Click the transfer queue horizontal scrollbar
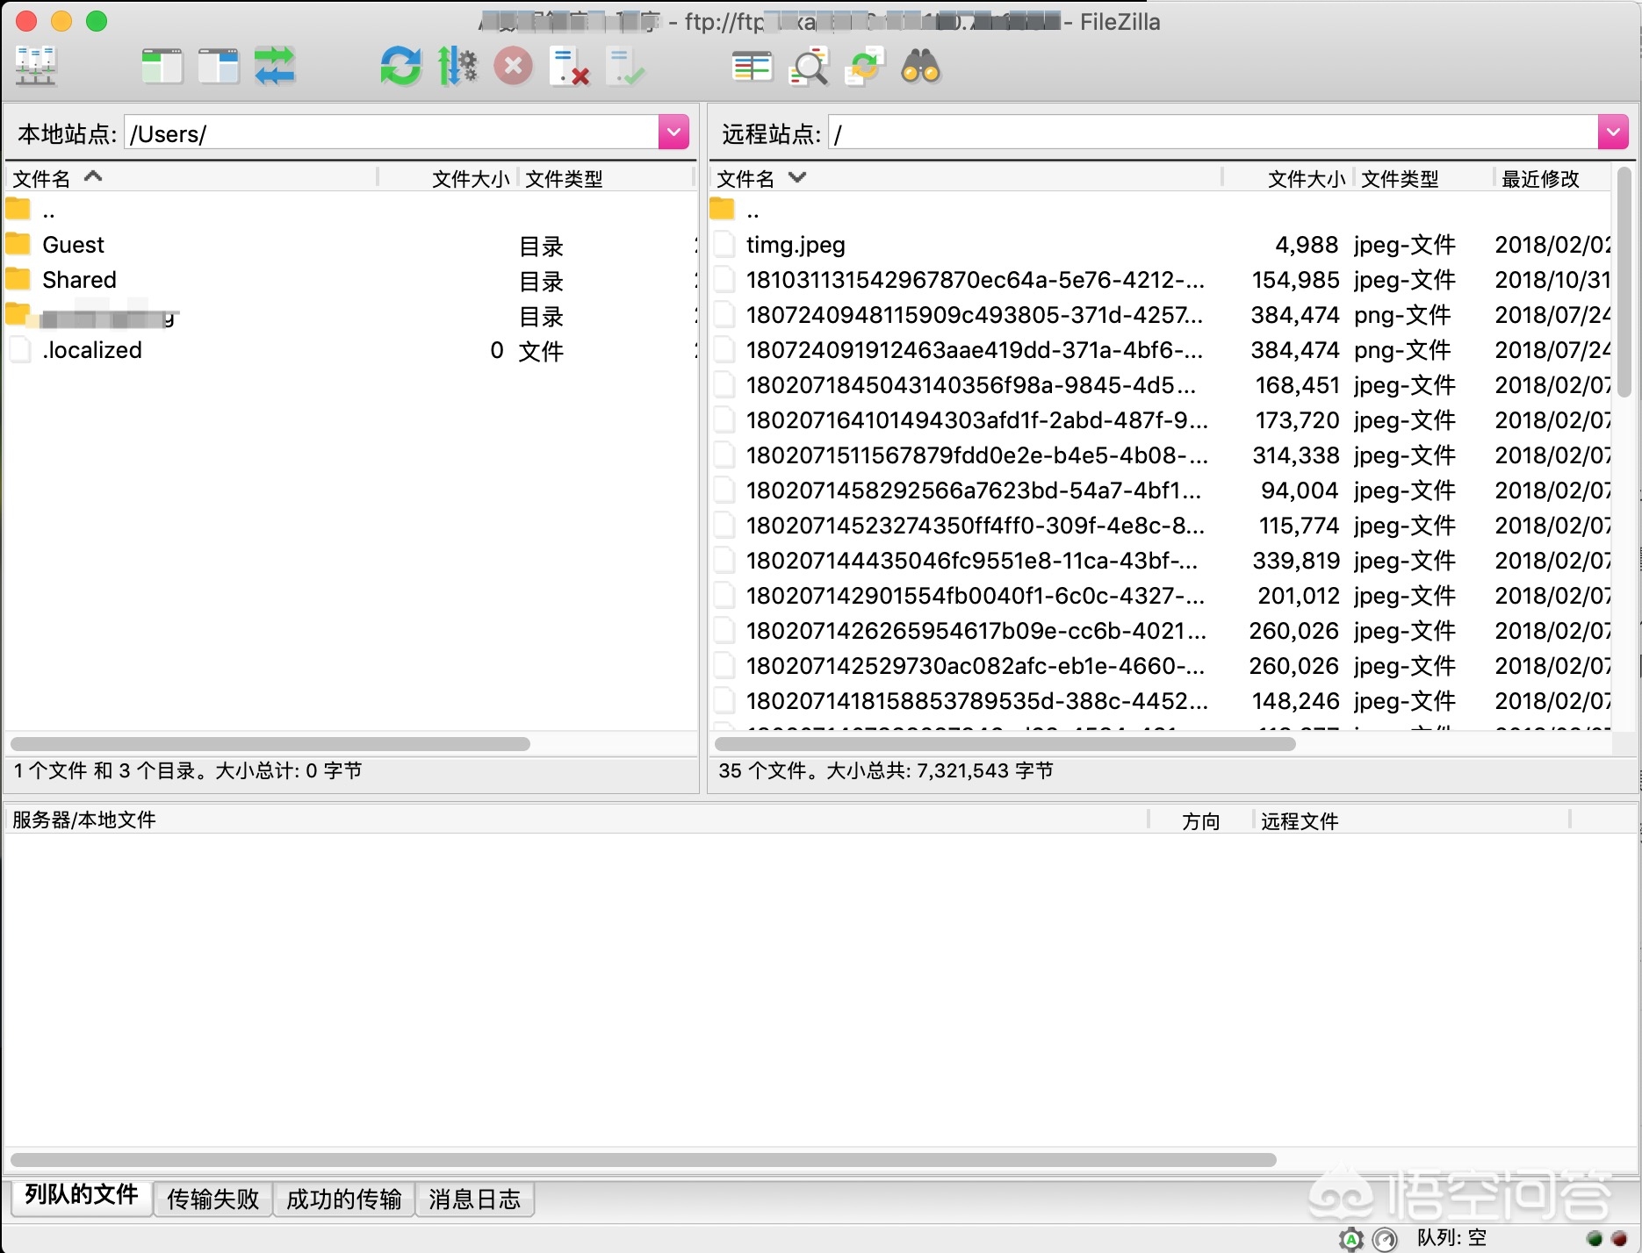This screenshot has width=1642, height=1253. coord(643,1160)
